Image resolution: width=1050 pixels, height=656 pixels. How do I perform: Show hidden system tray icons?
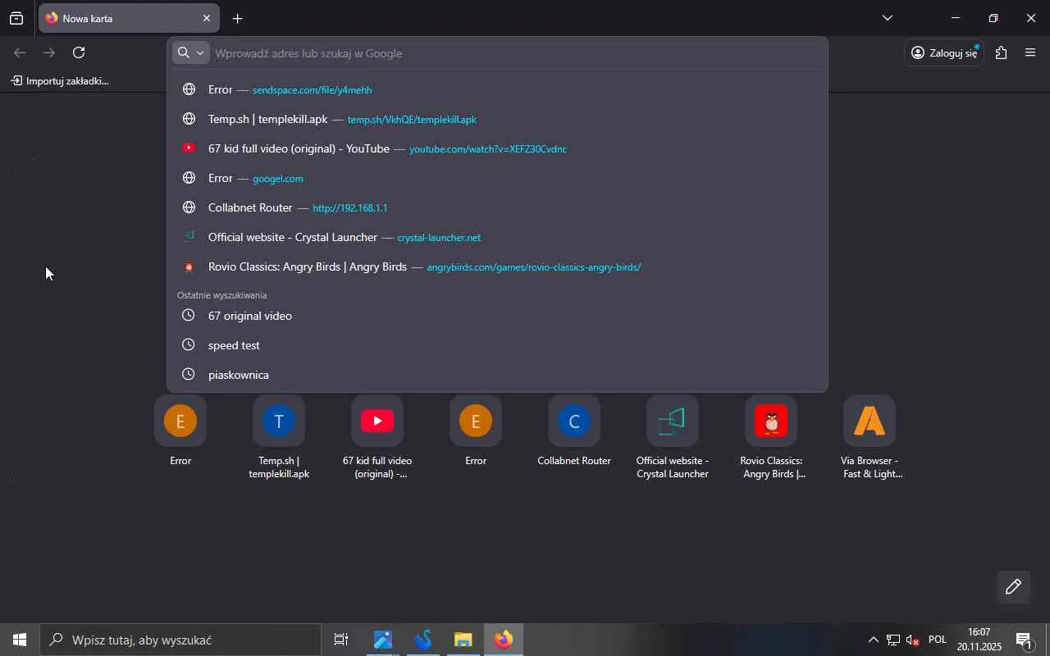pyautogui.click(x=873, y=640)
